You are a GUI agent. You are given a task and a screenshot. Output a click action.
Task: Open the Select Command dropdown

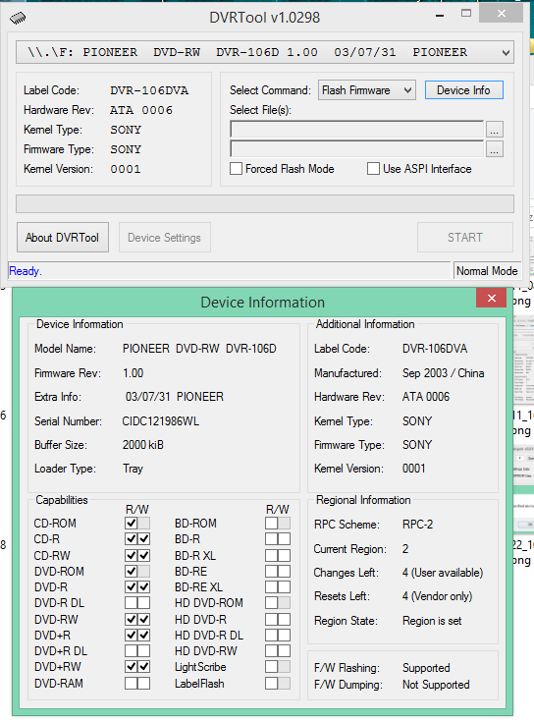(x=366, y=90)
